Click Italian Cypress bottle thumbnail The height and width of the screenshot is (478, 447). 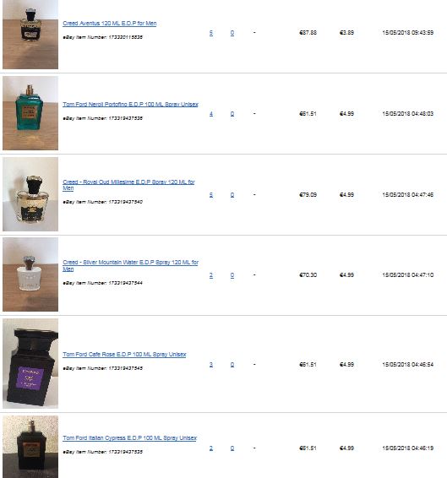point(30,447)
